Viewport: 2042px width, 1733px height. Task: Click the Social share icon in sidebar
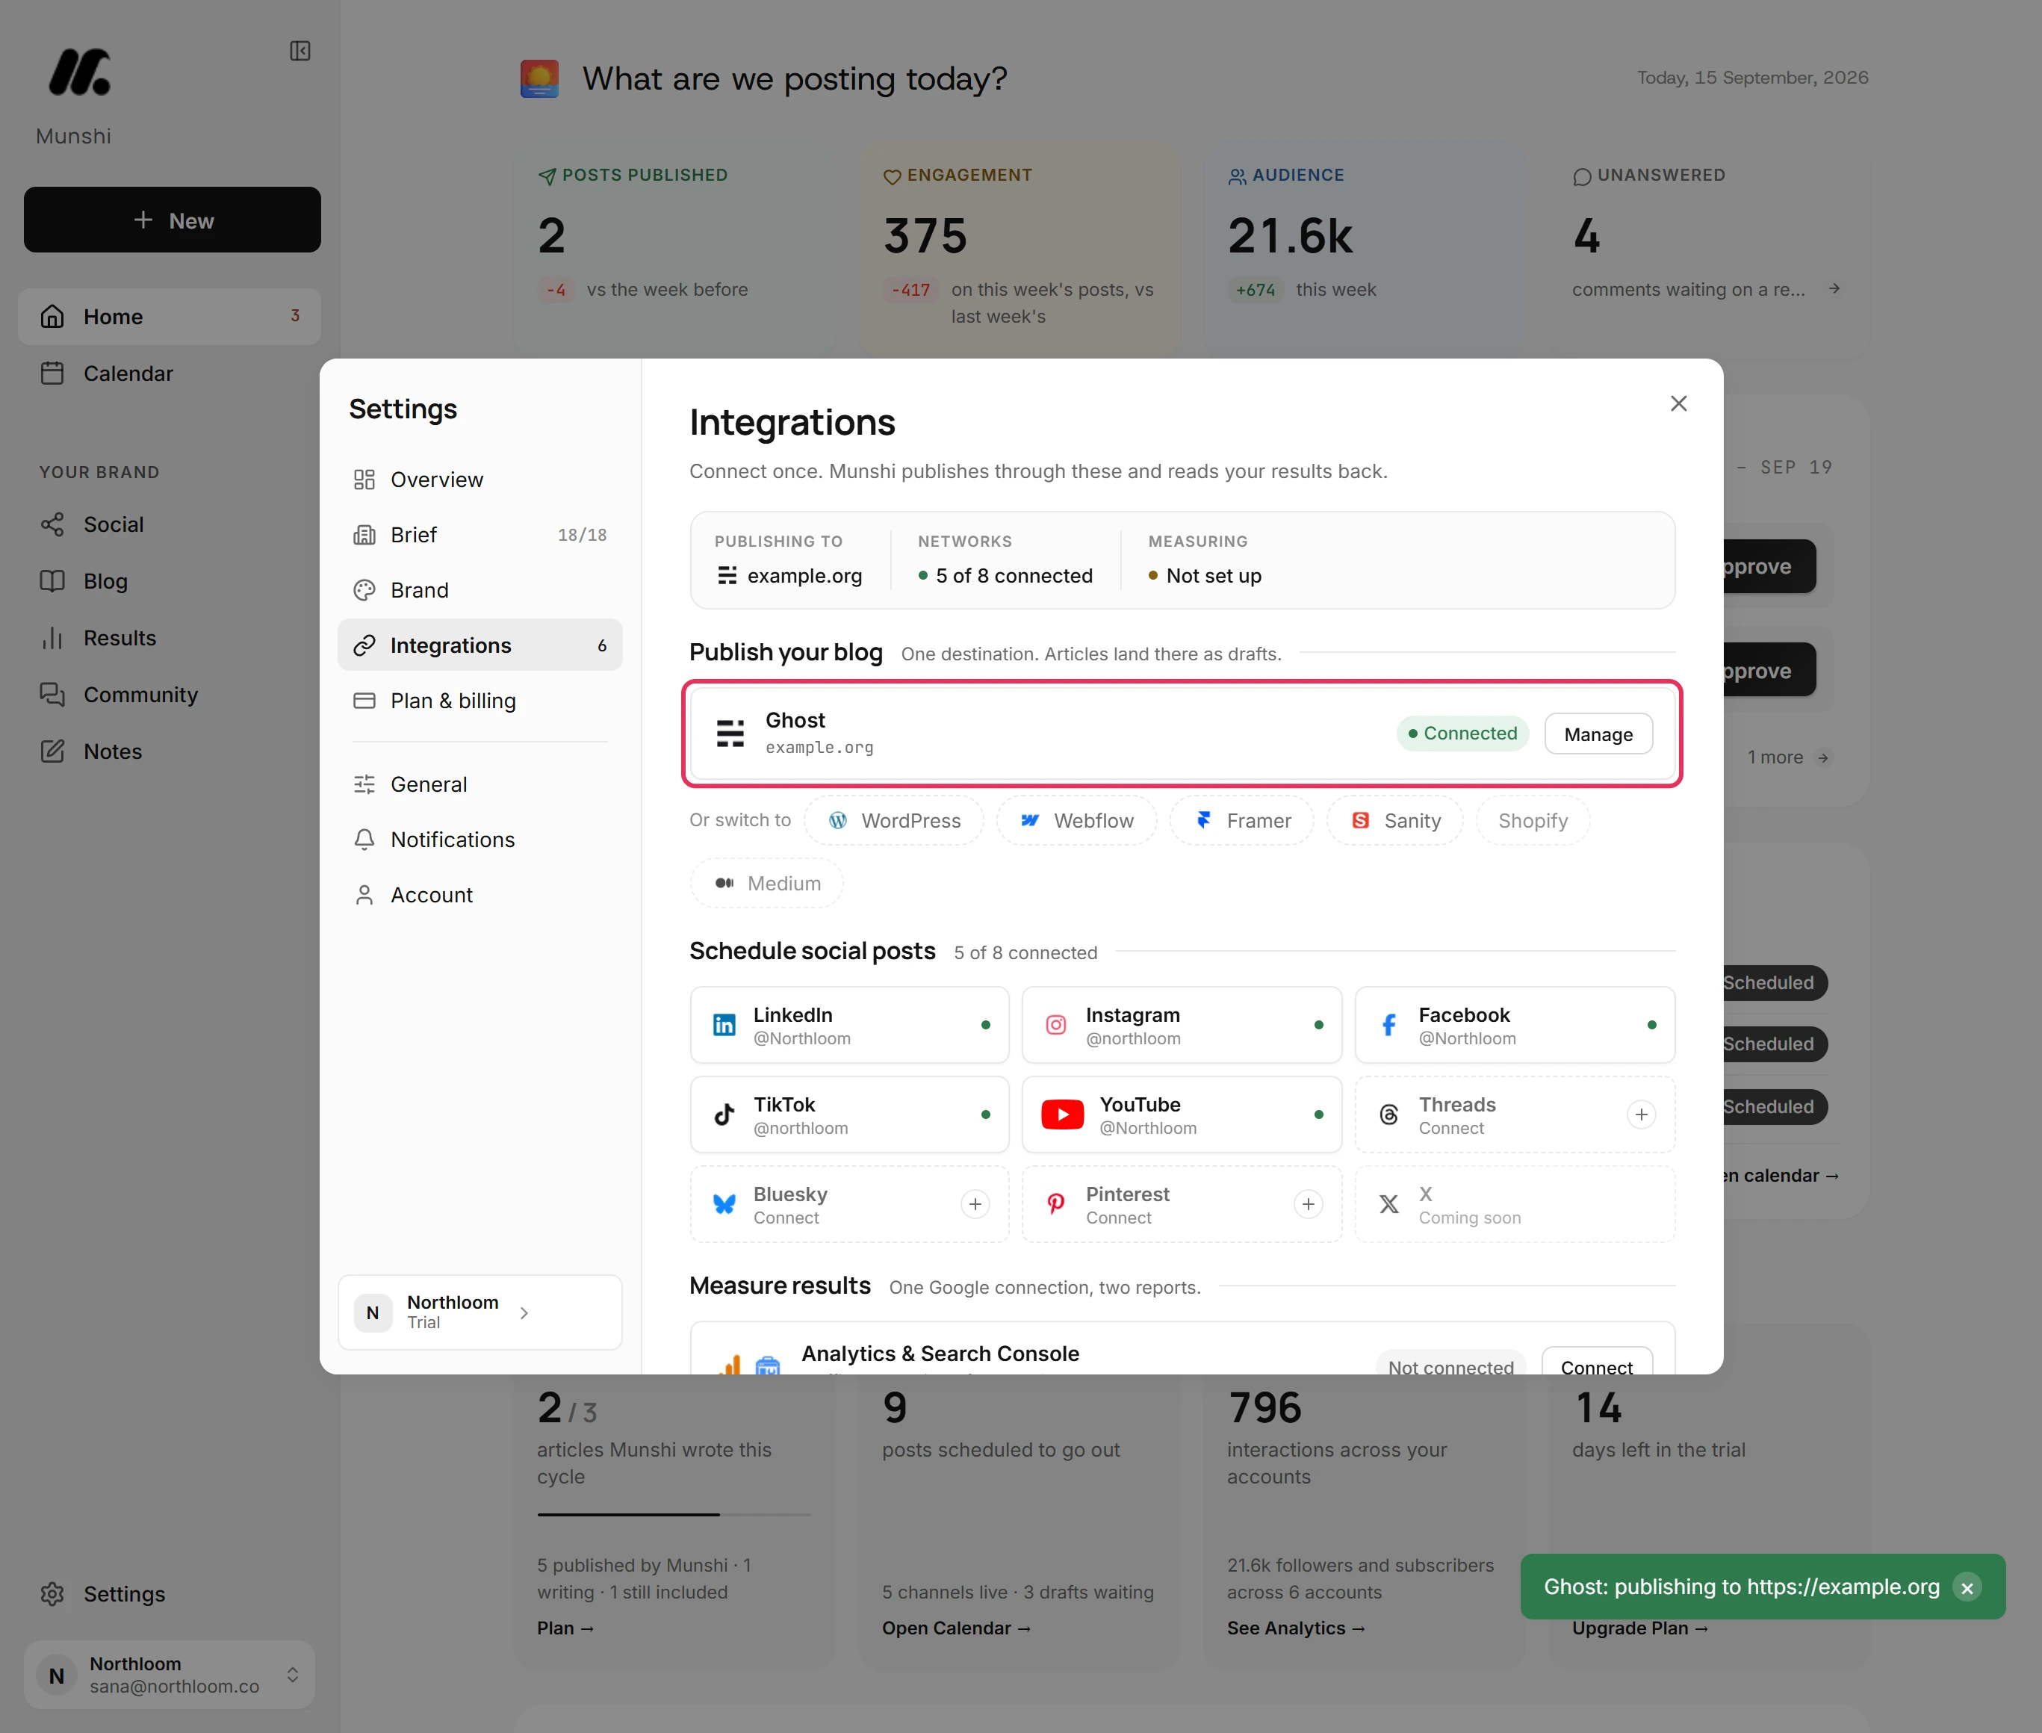click(x=52, y=524)
